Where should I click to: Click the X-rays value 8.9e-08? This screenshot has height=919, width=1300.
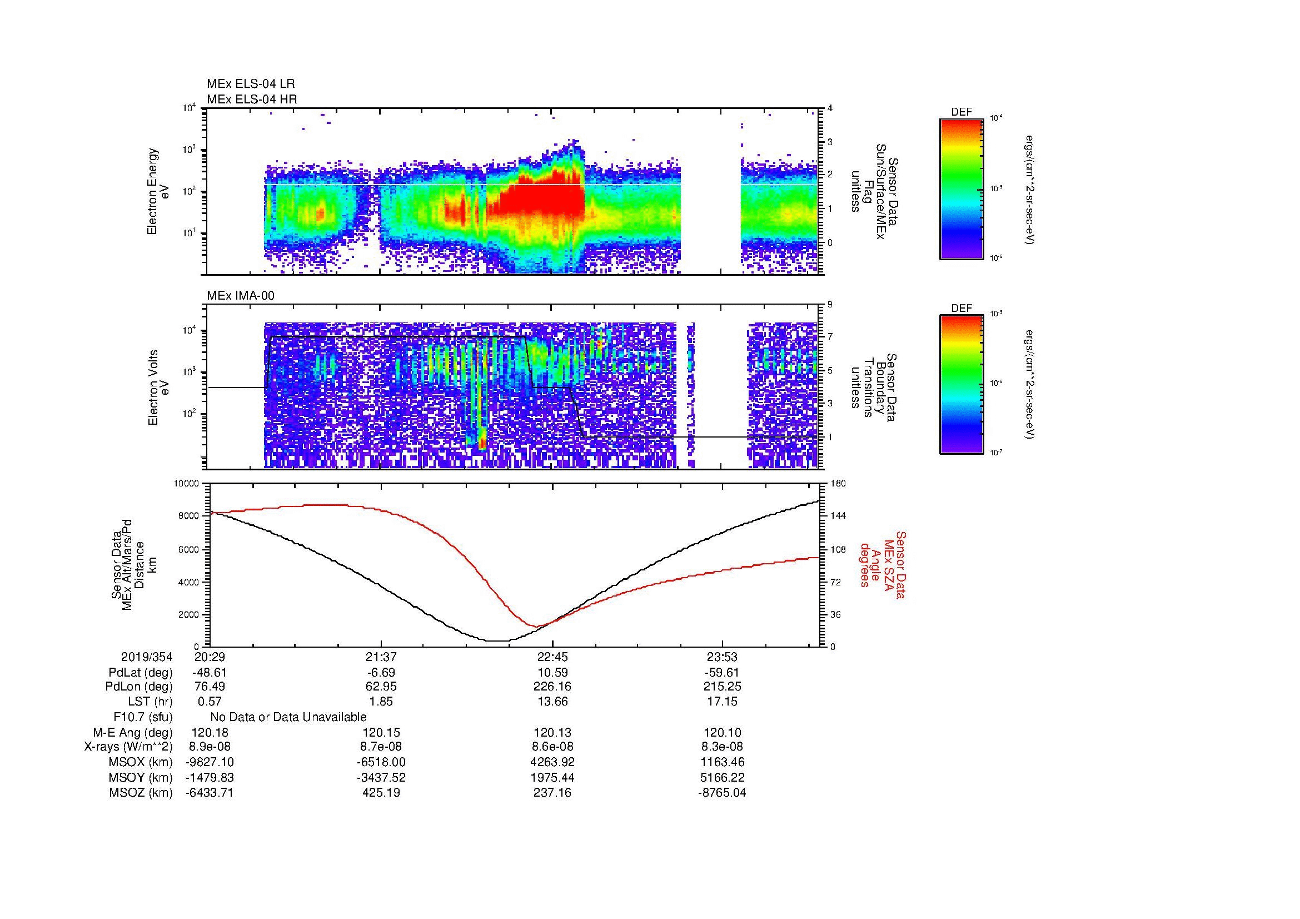[210, 747]
